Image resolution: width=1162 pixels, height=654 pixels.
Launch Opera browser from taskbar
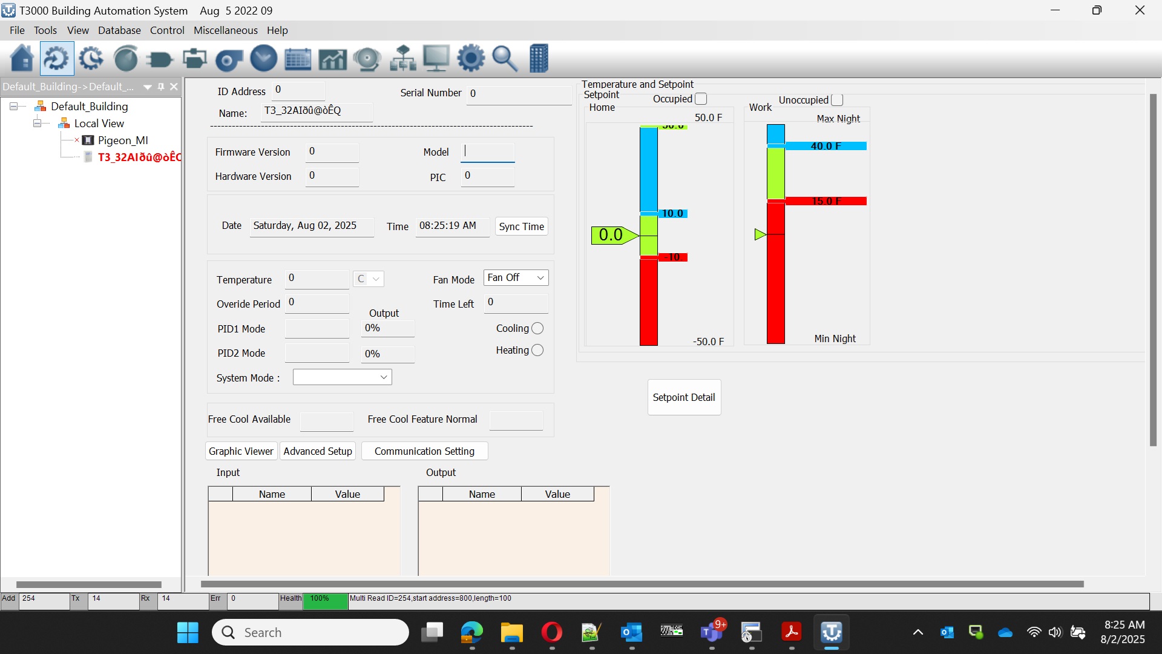click(552, 633)
